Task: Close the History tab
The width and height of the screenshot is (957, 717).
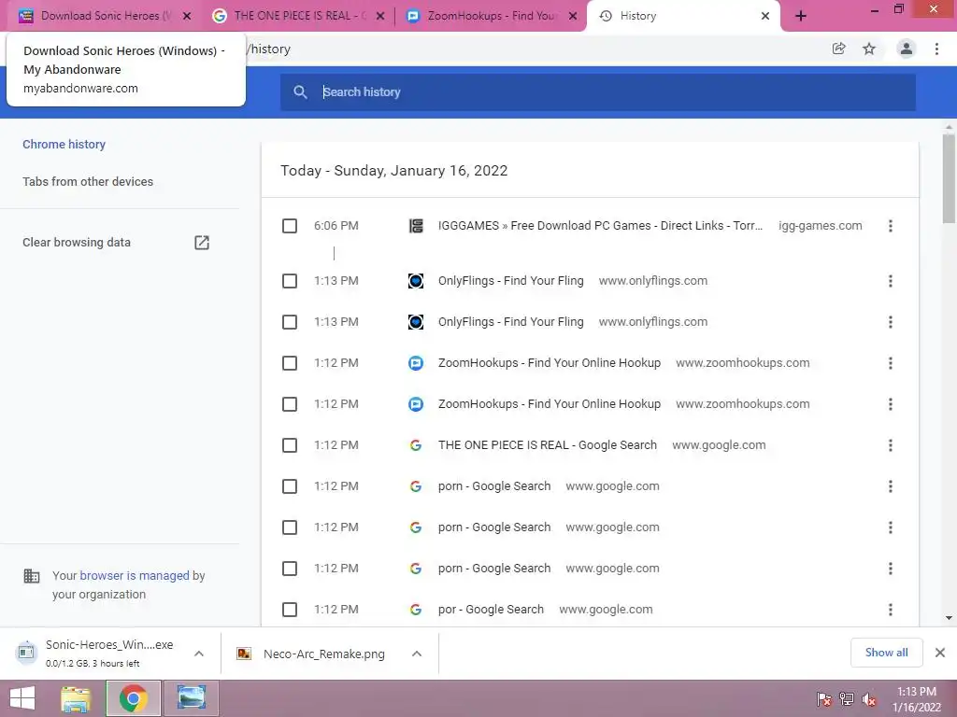Action: [765, 16]
